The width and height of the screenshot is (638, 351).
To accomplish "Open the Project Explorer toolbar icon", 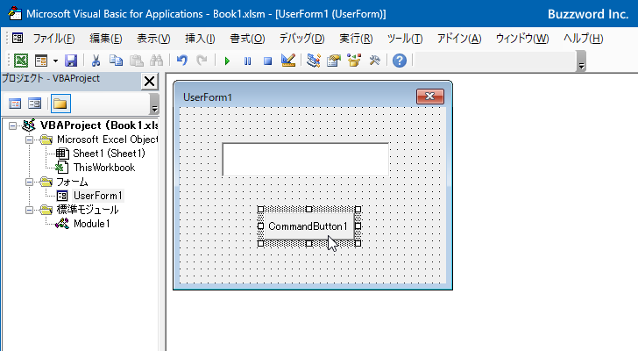I will click(x=314, y=61).
